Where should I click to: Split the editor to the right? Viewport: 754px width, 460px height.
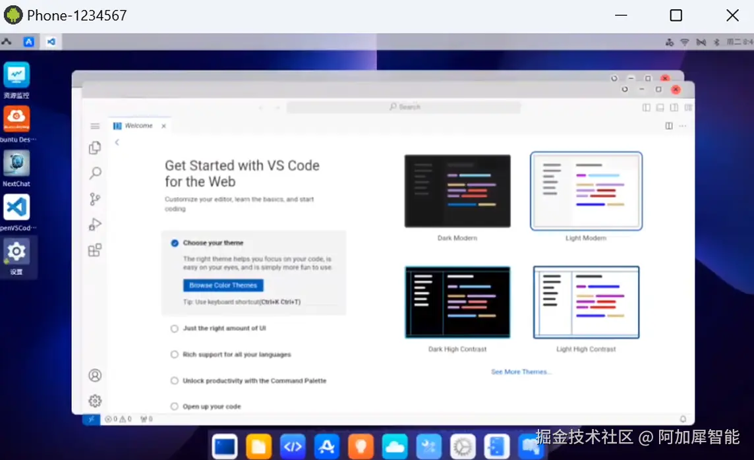click(x=669, y=126)
